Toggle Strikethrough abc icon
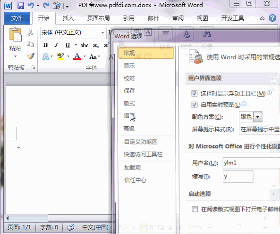 (85, 45)
